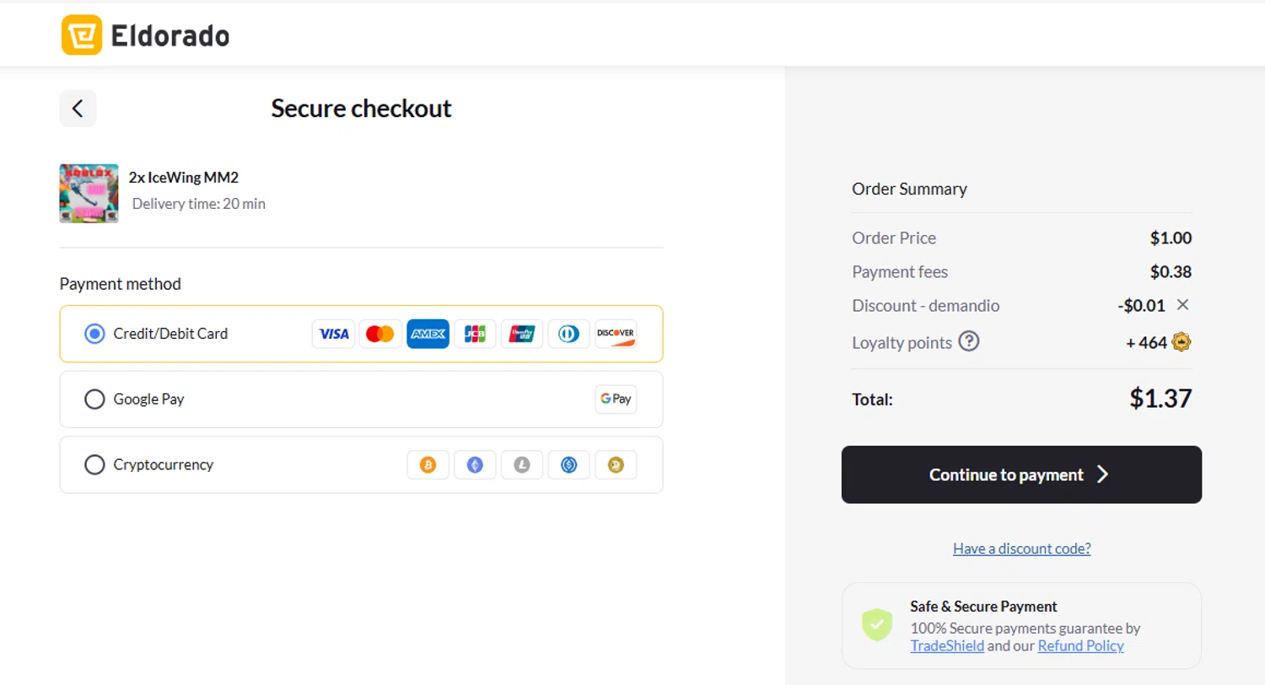Click the IceWing MM2 product thumbnail
The image size is (1265, 685).
[89, 194]
